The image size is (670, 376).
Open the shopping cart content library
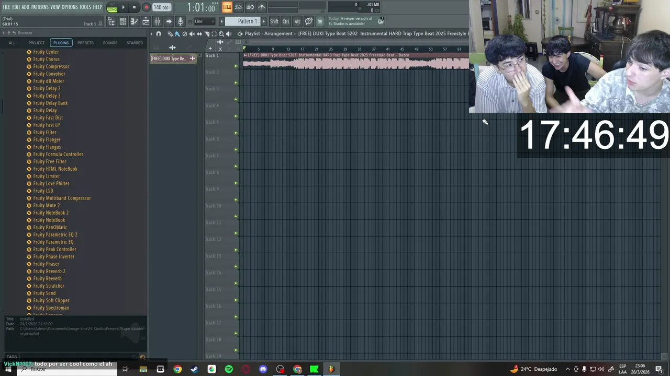[320, 21]
